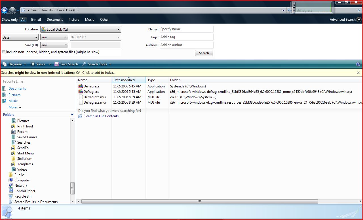Select Recent folder in tree
This screenshot has height=220, width=363.
(22, 132)
